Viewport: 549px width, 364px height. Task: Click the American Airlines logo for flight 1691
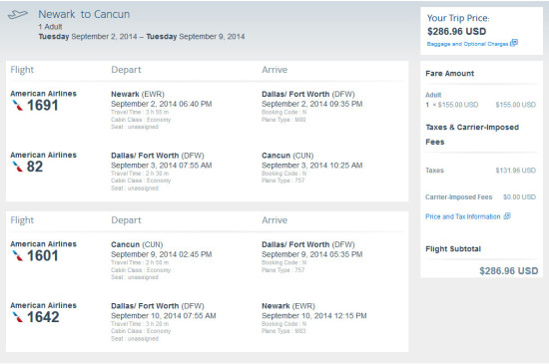tap(18, 106)
